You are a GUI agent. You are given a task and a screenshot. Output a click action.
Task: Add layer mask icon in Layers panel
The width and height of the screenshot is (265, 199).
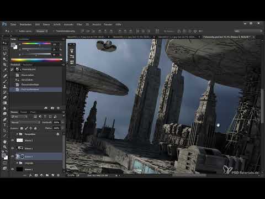click(36, 175)
